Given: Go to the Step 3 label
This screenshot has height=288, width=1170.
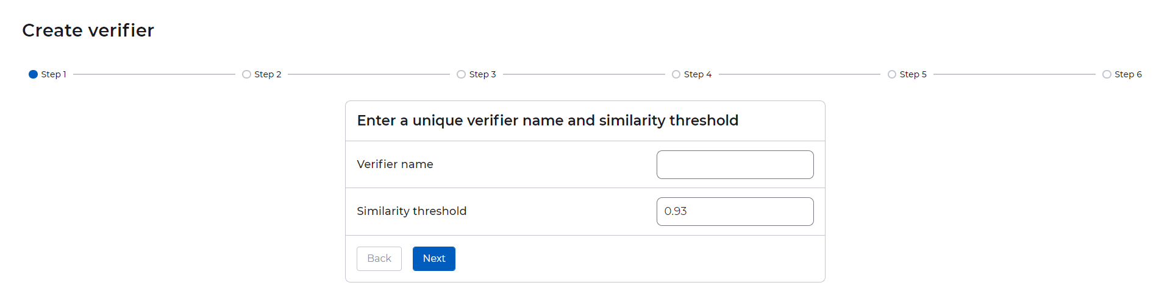Looking at the screenshot, I should tap(482, 74).
